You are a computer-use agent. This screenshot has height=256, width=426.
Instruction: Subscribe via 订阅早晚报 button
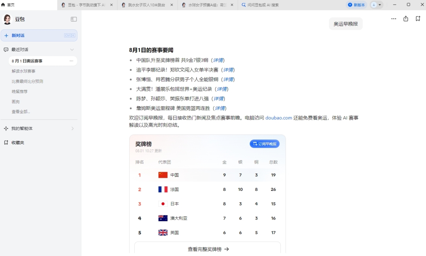click(x=264, y=144)
